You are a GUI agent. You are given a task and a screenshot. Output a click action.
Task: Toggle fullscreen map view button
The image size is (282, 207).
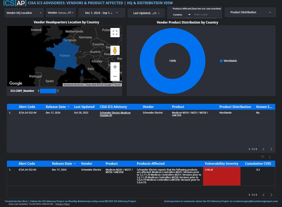[115, 32]
